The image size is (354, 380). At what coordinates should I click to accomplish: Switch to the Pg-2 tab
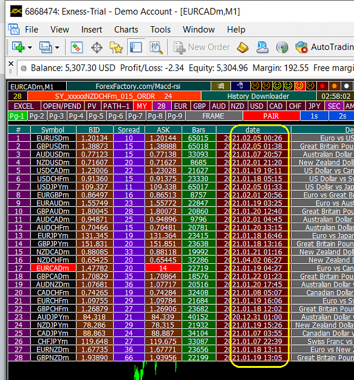point(37,116)
